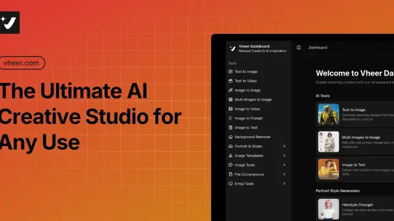Open Text to Video in sidebar
The height and width of the screenshot is (221, 394).
pos(246,81)
